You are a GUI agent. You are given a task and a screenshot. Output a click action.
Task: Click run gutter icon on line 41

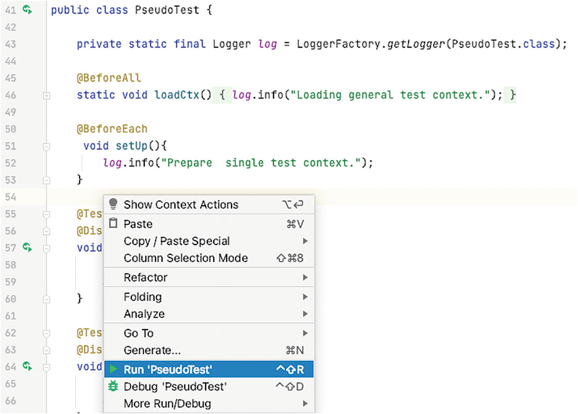[x=27, y=9]
